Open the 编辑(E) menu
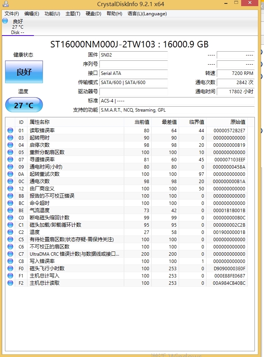 [32, 14]
